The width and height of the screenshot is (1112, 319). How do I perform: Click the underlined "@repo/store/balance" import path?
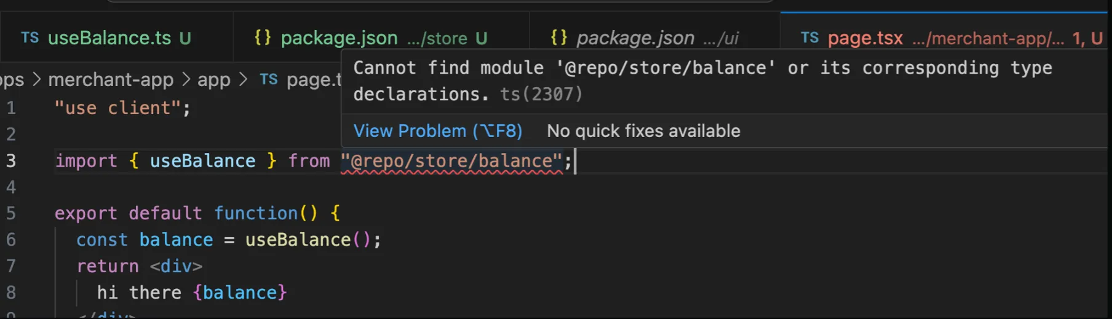tap(451, 161)
